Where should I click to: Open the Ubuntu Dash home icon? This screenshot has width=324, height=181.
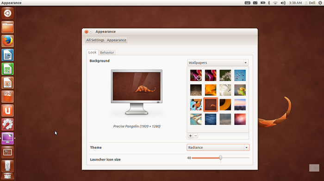point(8,13)
